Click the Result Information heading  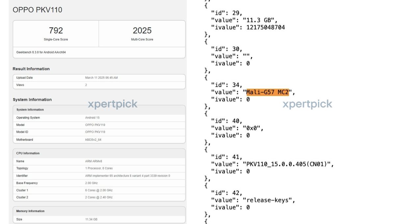point(31,69)
